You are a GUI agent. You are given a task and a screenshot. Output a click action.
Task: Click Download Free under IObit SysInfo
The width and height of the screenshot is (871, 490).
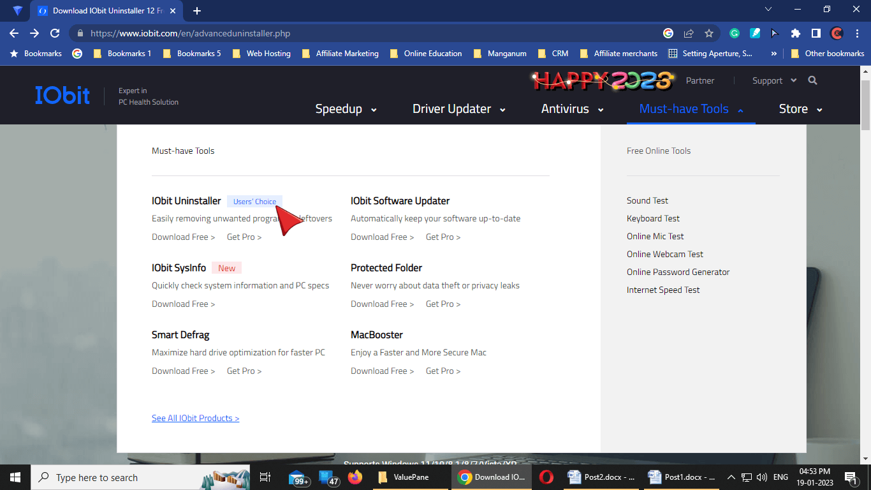tap(184, 304)
